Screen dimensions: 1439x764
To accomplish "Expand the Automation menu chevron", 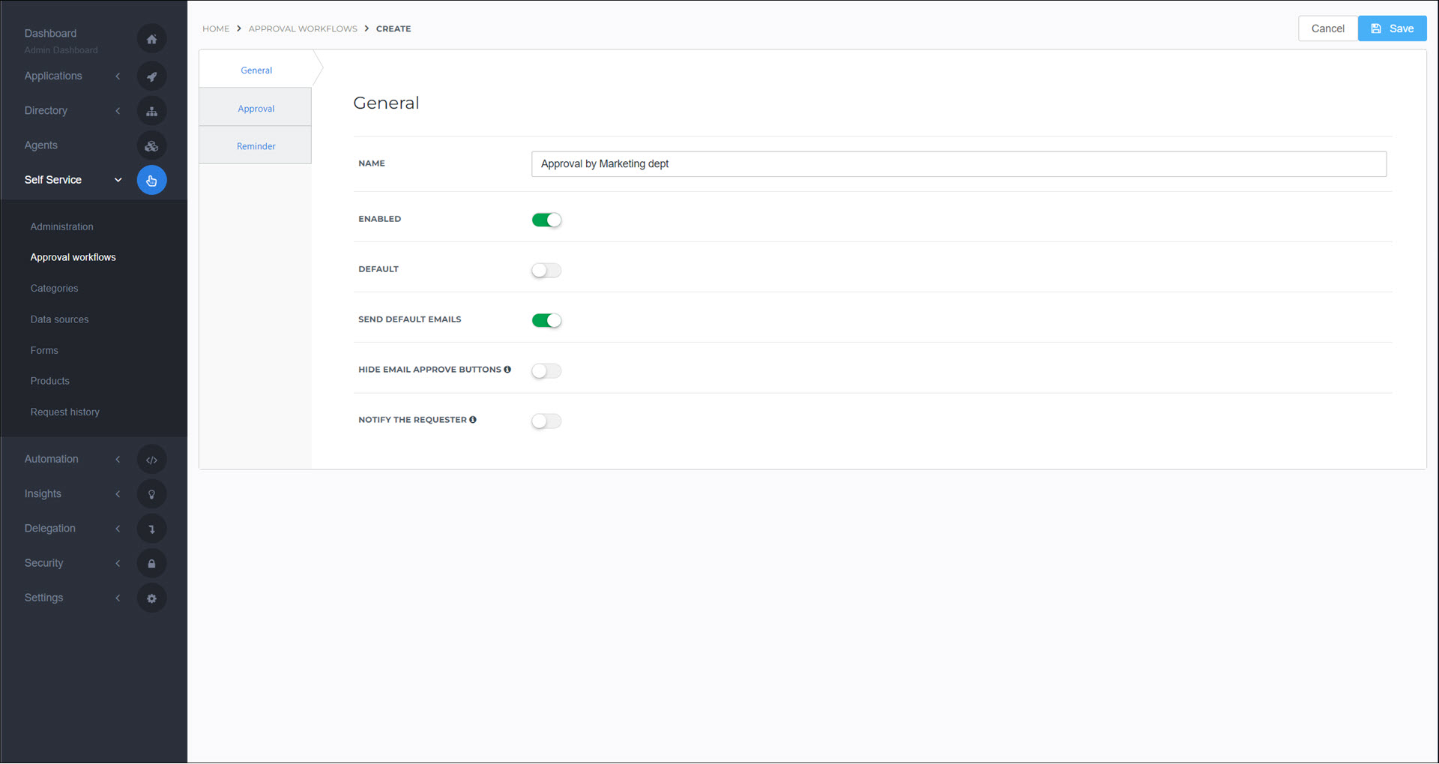I will [x=118, y=459].
